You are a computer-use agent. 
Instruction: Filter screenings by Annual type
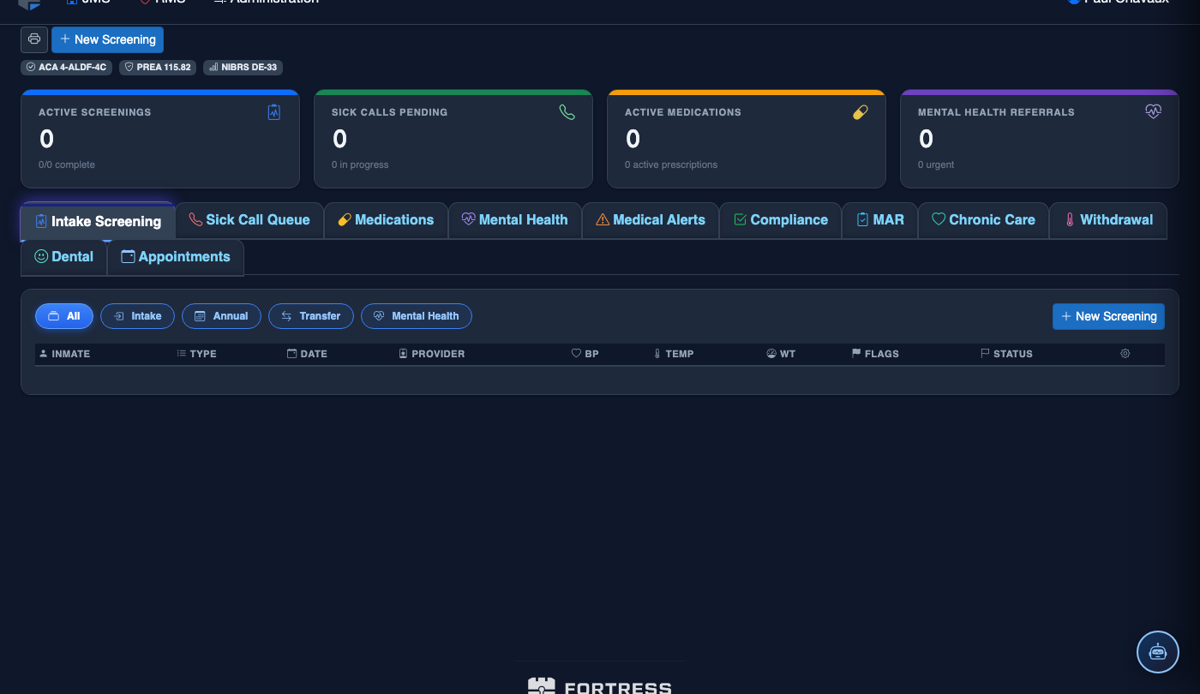[221, 316]
